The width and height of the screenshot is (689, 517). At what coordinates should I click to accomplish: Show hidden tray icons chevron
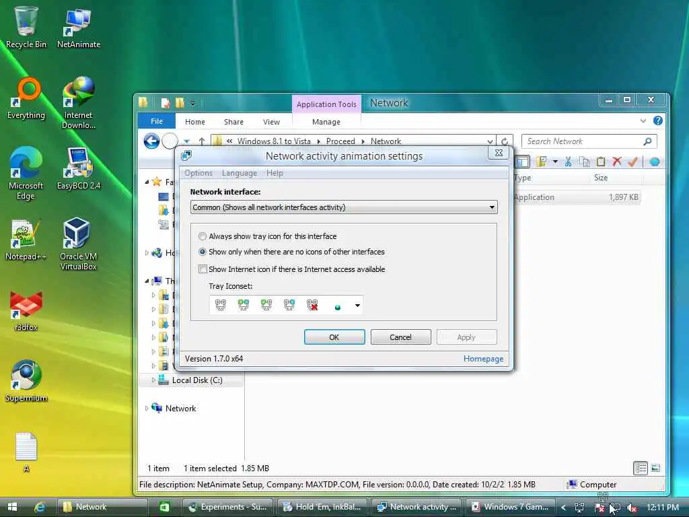pyautogui.click(x=563, y=508)
